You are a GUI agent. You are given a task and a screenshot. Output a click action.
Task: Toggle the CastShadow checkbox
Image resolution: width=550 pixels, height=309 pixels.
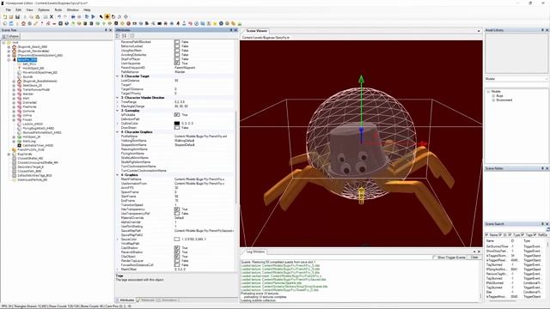point(177,248)
